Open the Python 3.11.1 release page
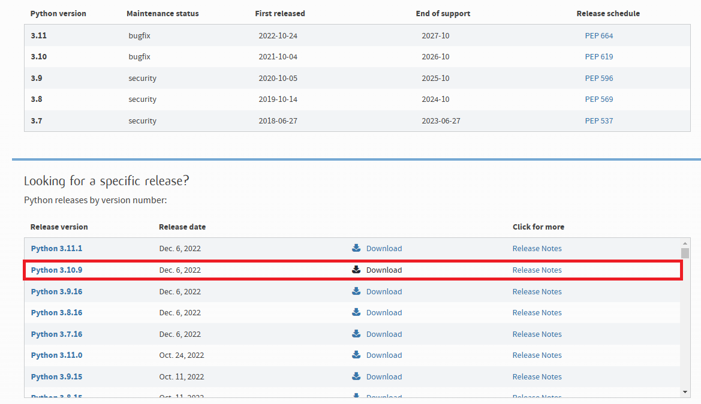The width and height of the screenshot is (701, 404). tap(56, 249)
